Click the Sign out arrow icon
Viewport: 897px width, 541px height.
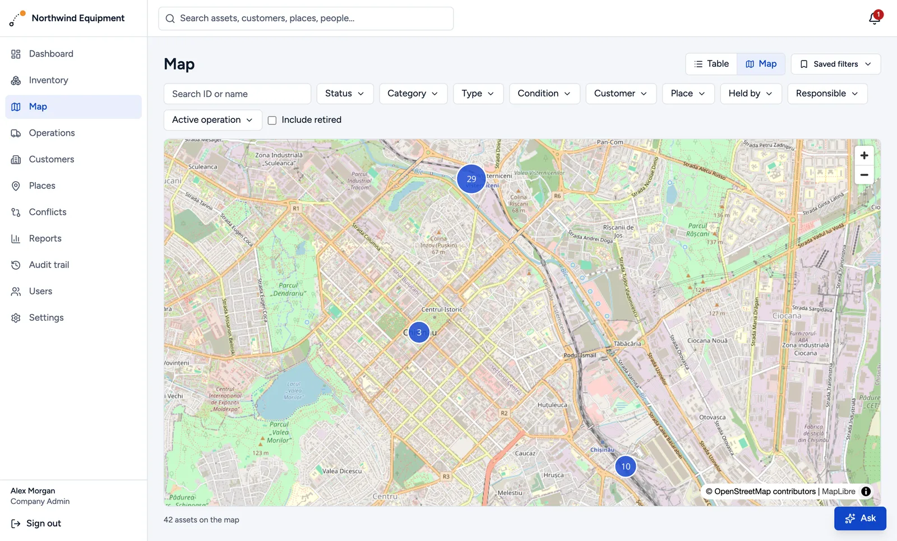pyautogui.click(x=16, y=524)
